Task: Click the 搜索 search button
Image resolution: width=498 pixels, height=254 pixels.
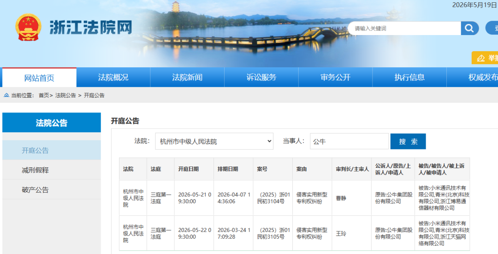Action: 408,141
